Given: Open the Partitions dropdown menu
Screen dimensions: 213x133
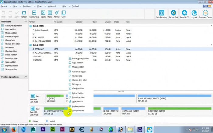Looking at the screenshot, I should coord(27,6).
